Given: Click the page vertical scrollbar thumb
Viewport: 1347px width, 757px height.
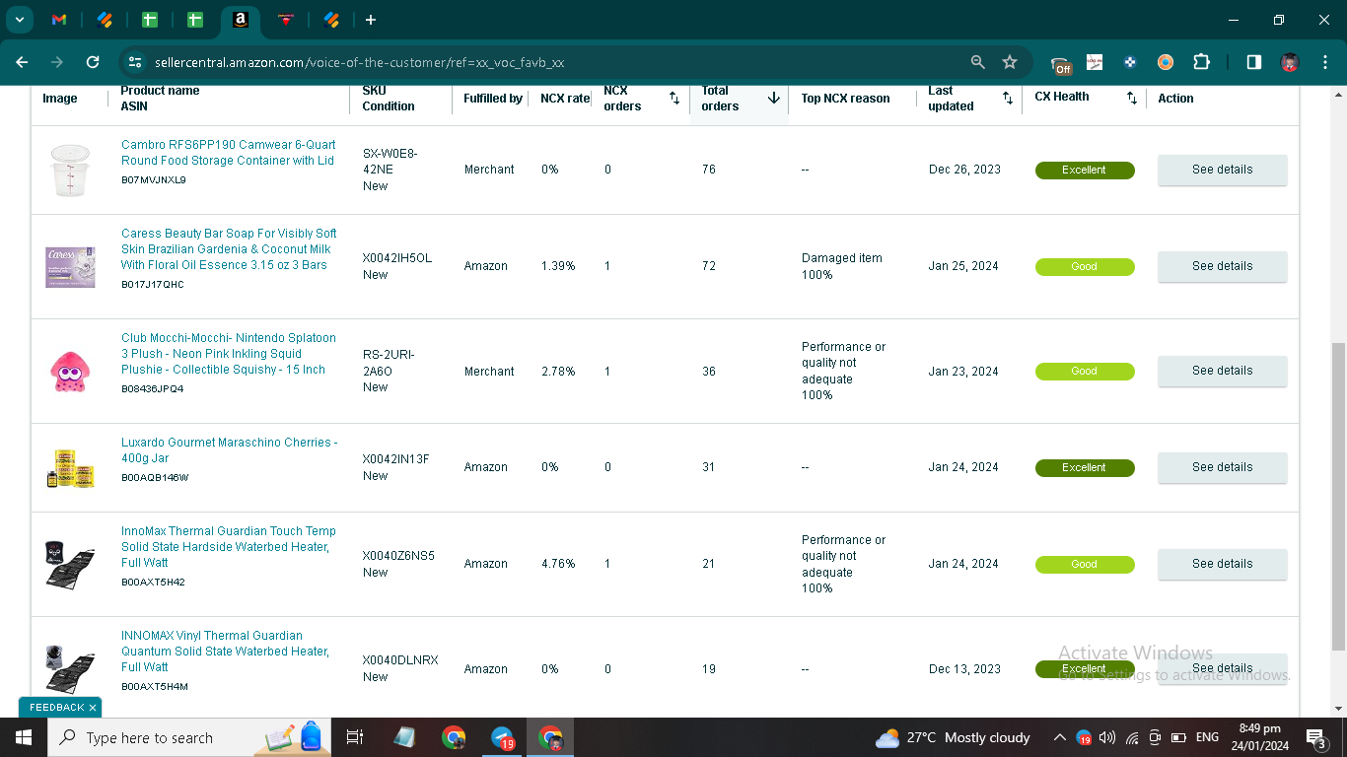Looking at the screenshot, I should (x=1338, y=497).
